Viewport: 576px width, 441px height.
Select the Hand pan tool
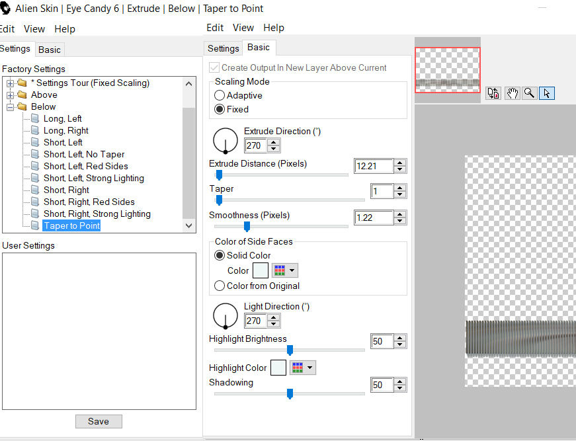[512, 93]
